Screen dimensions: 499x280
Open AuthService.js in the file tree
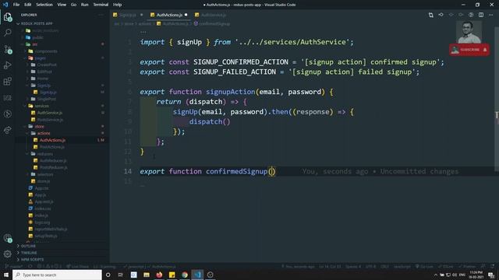[49, 113]
